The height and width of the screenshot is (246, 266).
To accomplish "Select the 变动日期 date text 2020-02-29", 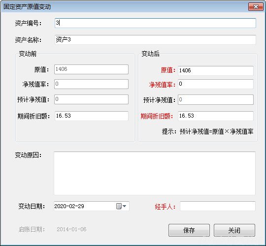I will (69, 206).
